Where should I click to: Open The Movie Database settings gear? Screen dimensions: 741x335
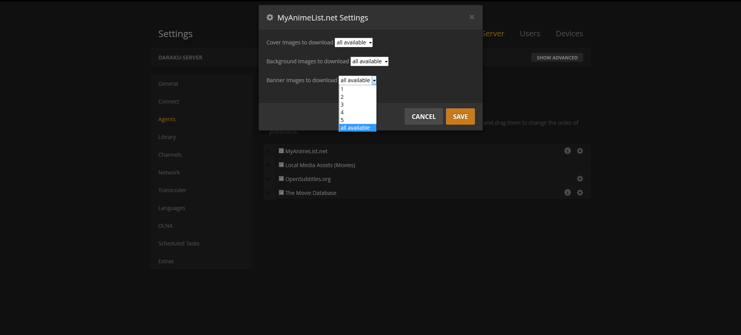click(x=580, y=193)
